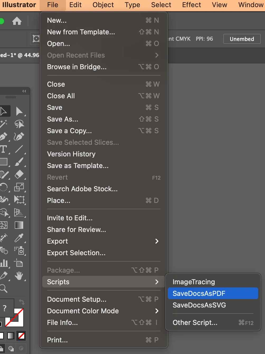Choose Browse in Bridge…

click(104, 67)
